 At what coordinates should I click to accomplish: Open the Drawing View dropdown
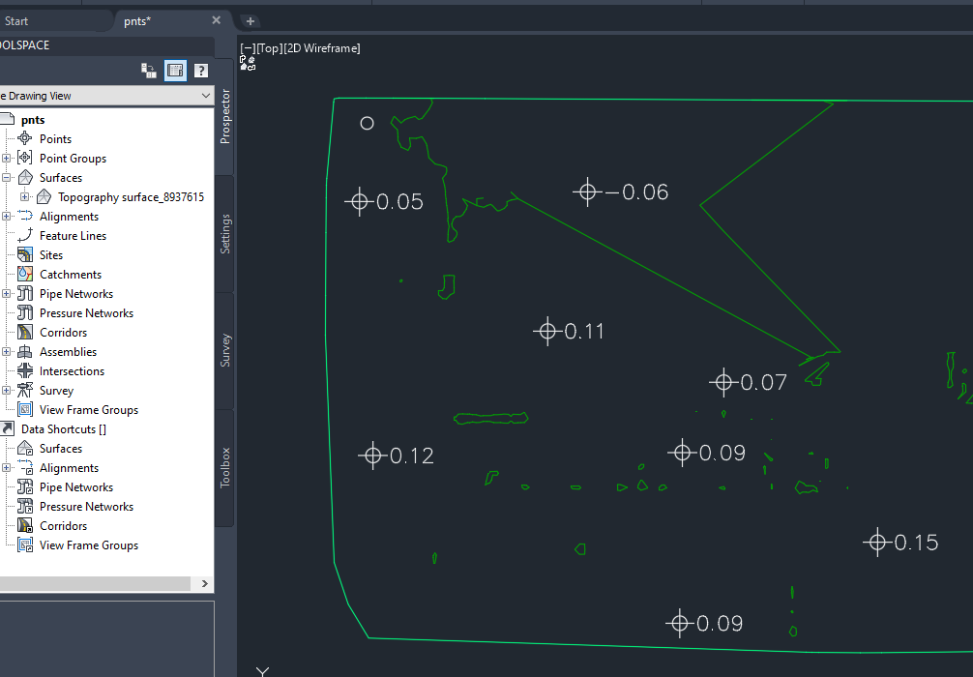click(205, 96)
